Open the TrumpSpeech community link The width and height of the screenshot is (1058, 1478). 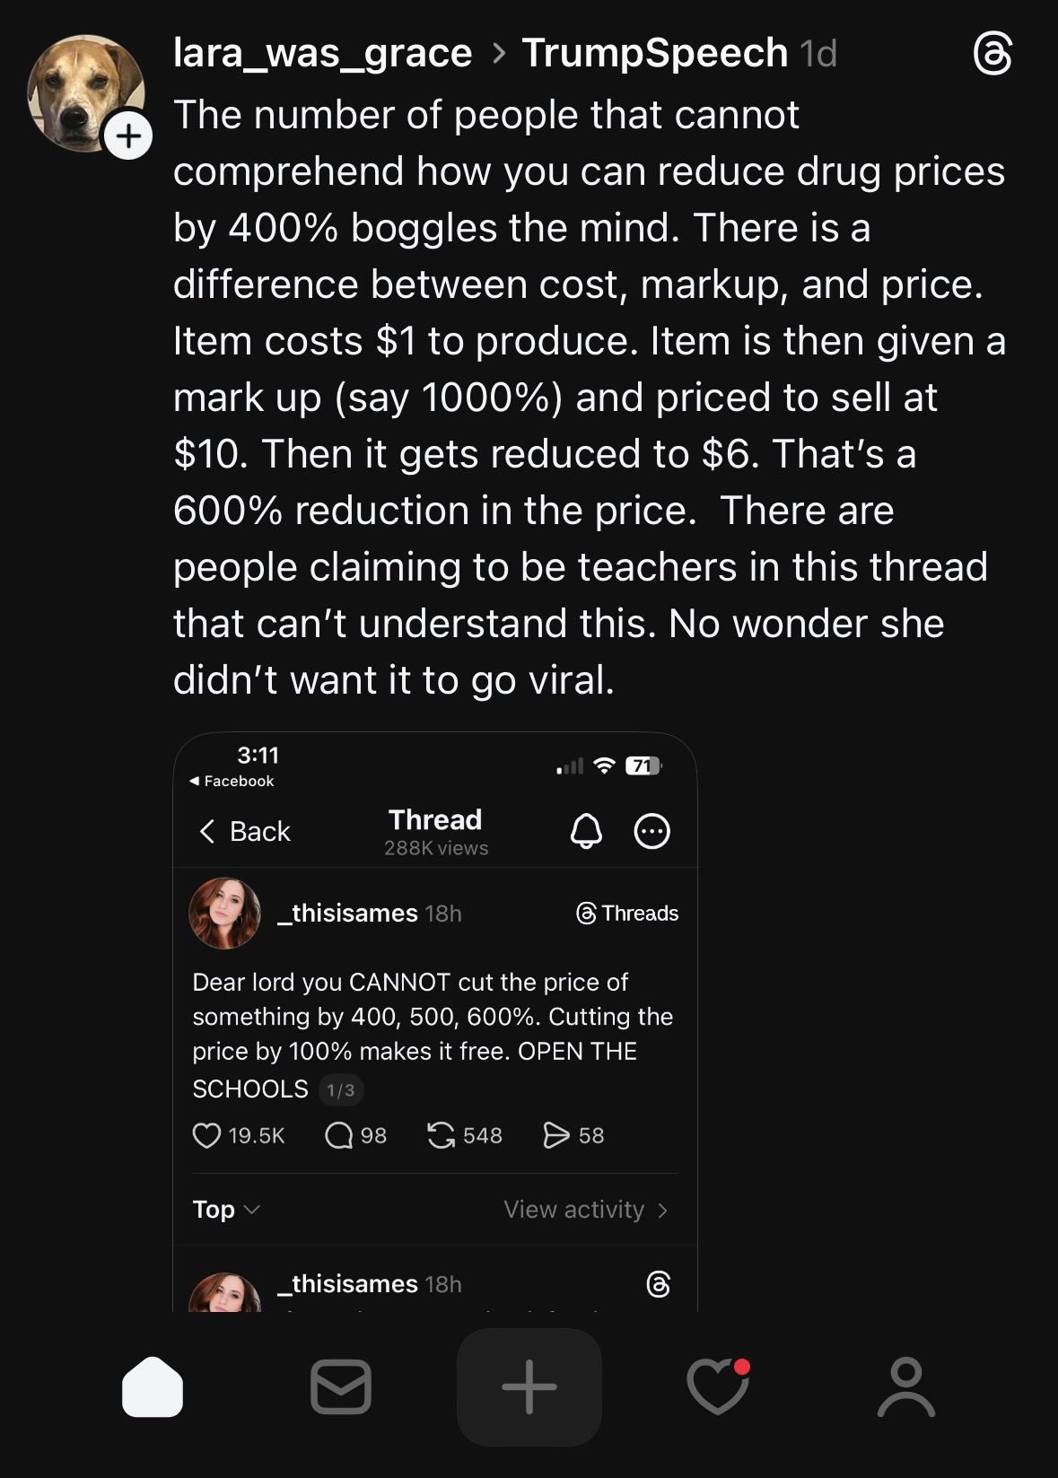(655, 53)
